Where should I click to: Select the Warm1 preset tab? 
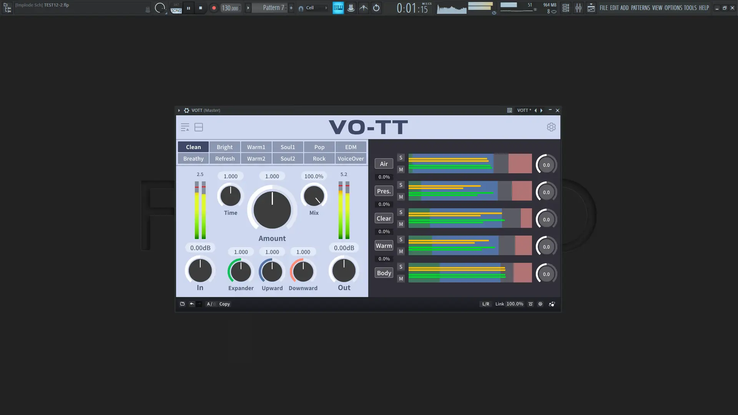[256, 147]
